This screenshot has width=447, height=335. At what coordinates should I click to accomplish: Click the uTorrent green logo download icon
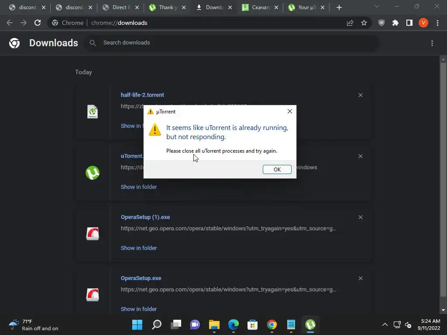pyautogui.click(x=93, y=173)
